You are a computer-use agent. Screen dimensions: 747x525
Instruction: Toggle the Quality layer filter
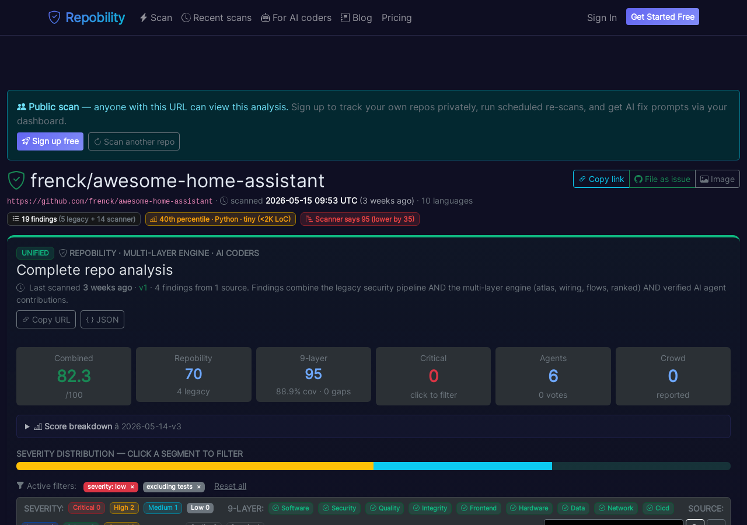point(385,508)
